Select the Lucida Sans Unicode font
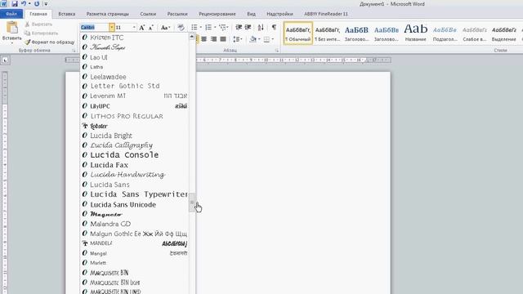This screenshot has height=294, width=523. (x=135, y=204)
